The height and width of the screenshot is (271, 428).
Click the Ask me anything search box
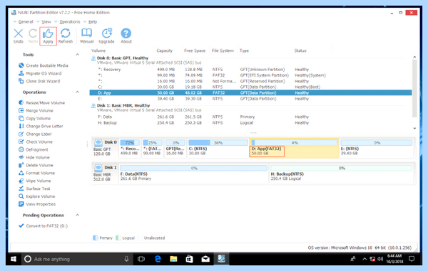coord(77,259)
